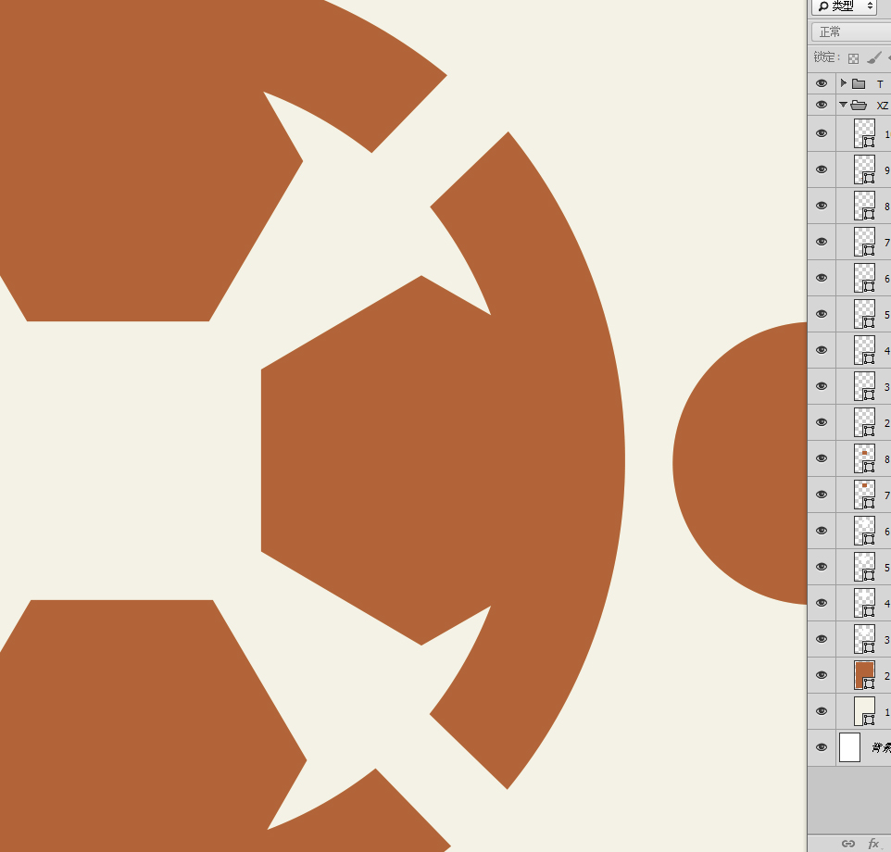
Task: Select brown-dot thumbnail of layer 7
Action: [864, 495]
